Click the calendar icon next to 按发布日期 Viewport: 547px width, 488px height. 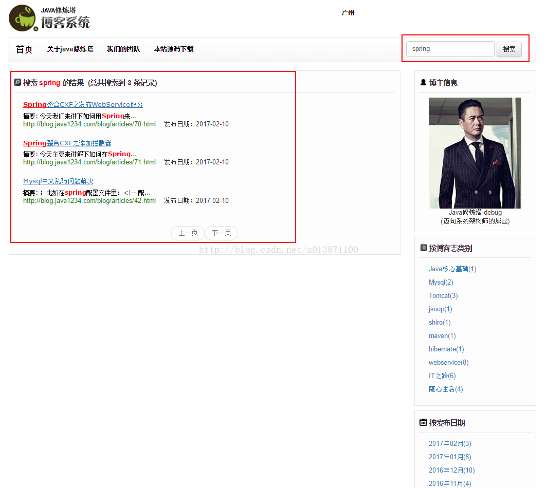[423, 422]
